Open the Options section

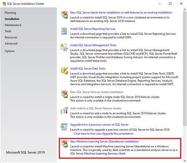pyautogui.click(x=10, y=51)
